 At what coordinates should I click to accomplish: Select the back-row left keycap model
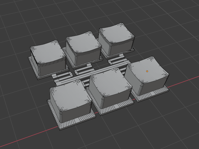coord(49,60)
